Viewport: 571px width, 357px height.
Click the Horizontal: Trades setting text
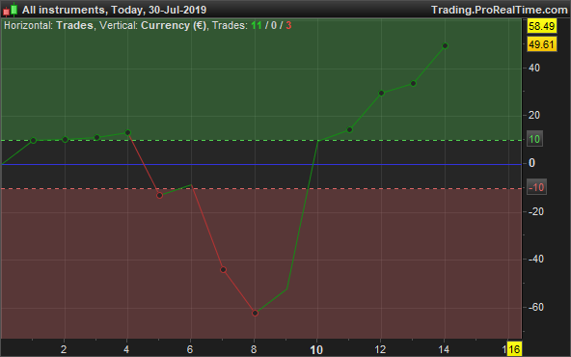[x=48, y=25]
